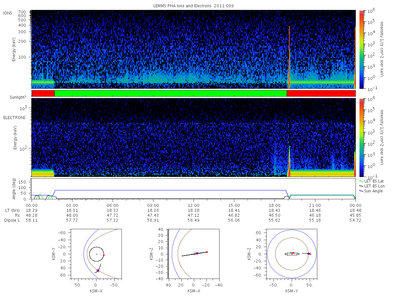Select the Sun Angle legend entry
The height and width of the screenshot is (296, 395).
371,191
